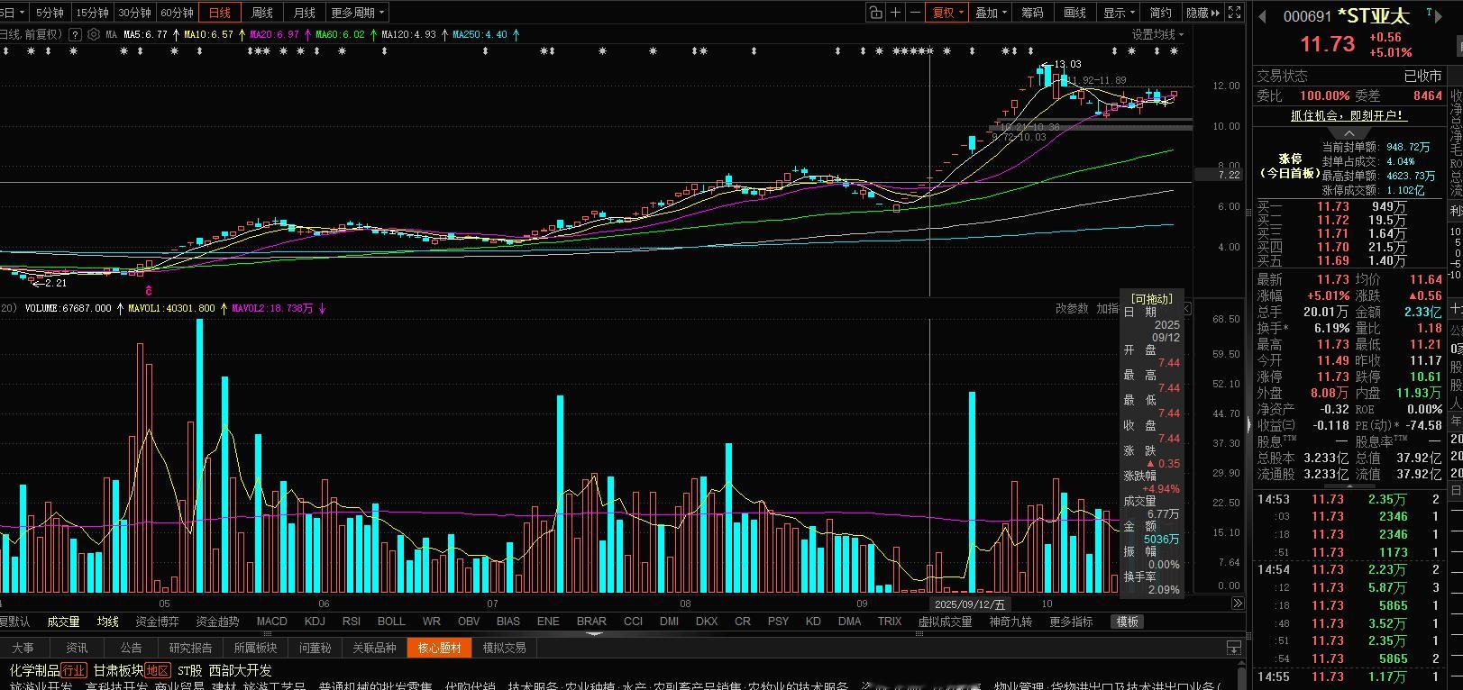Open the 关联品种 related instruments tab
Viewport: 1463px width, 690px height.
point(374,648)
